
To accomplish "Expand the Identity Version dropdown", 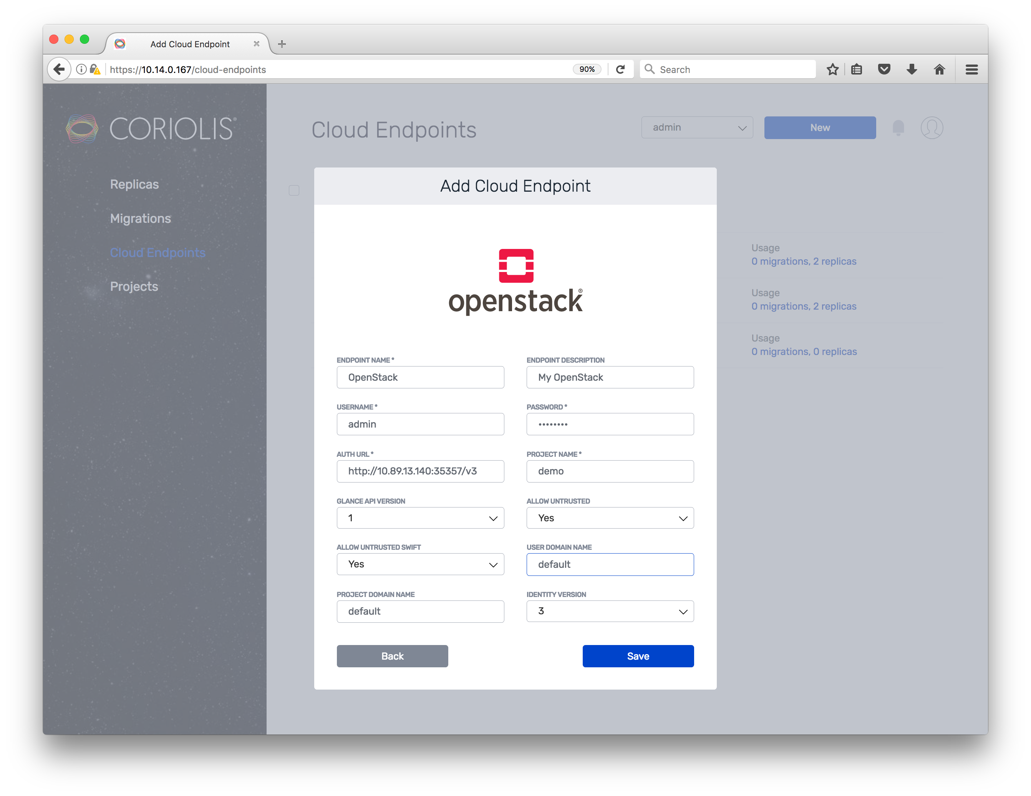I will tap(610, 611).
